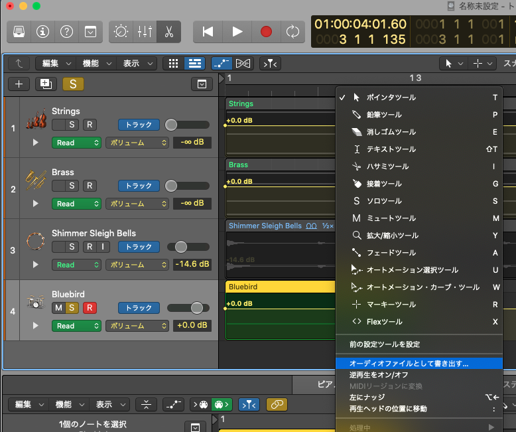This screenshot has height=432, width=516.
Task: Click Brass トラック button
Action: 139,186
